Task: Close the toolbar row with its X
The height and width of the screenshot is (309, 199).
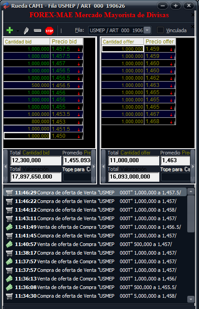Action: (193, 26)
